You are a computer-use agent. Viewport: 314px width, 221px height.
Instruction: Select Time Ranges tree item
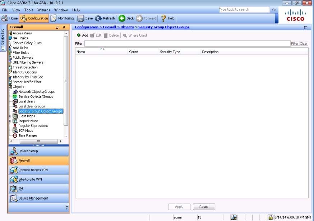[x=28, y=135]
